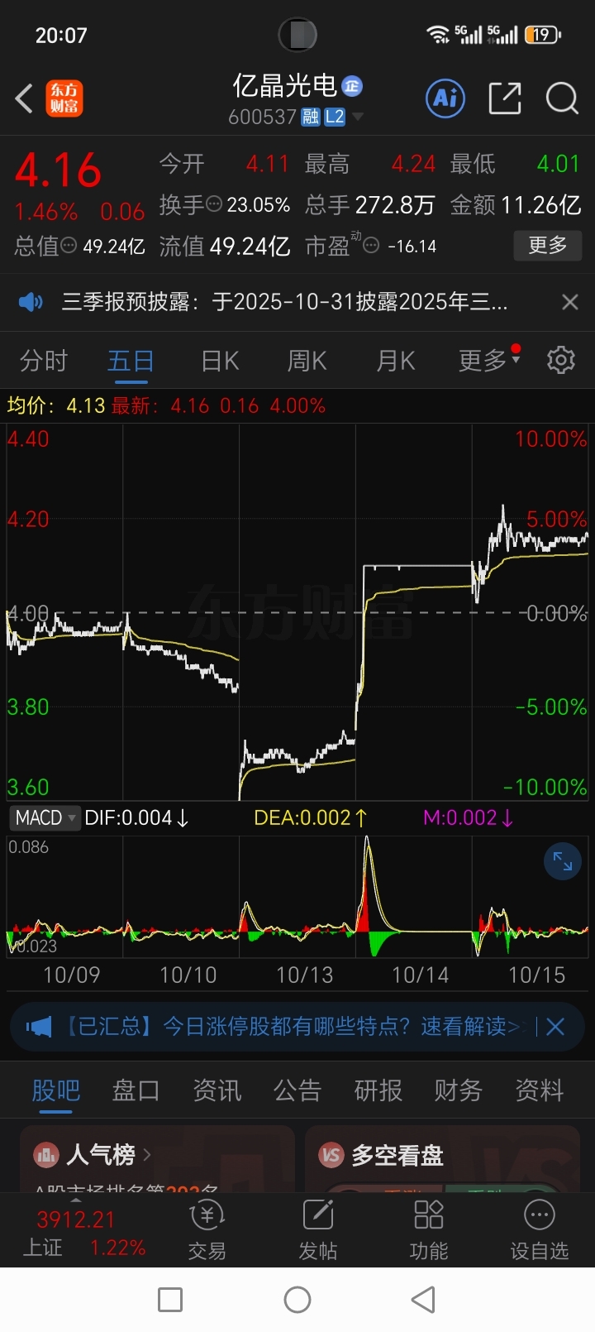Tap 设自选 add to watchlist
The height and width of the screenshot is (1332, 595).
pyautogui.click(x=540, y=1230)
